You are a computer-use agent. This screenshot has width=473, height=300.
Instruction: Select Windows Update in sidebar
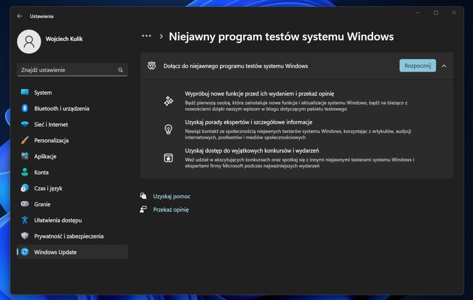(x=73, y=252)
